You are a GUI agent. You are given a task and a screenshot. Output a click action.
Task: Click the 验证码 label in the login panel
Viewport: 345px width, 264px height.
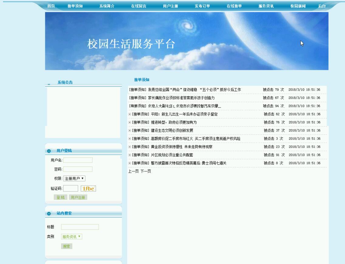[56, 189]
